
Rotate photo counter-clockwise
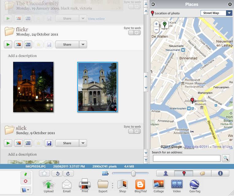click(57, 173)
